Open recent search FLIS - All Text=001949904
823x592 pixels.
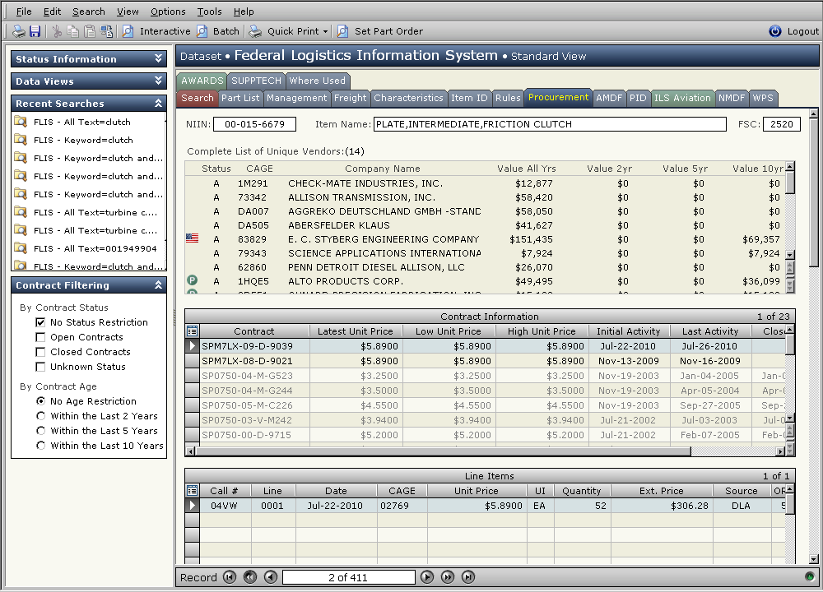(x=95, y=248)
